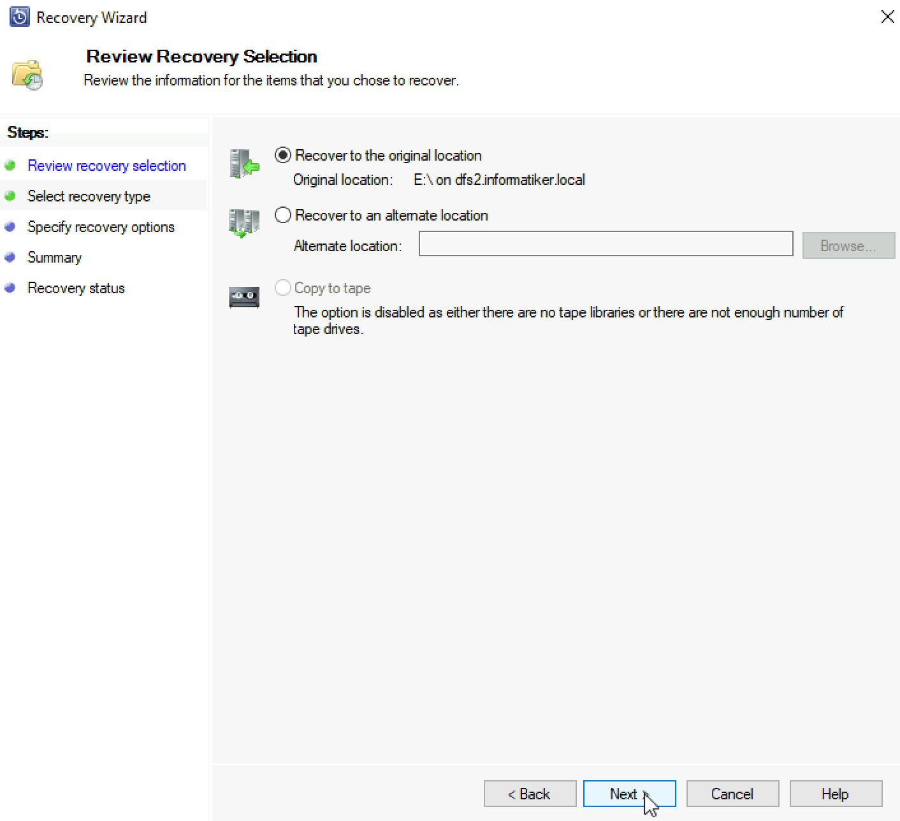
Task: Click the blue bullet beside Specify recovery options
Action: point(10,227)
